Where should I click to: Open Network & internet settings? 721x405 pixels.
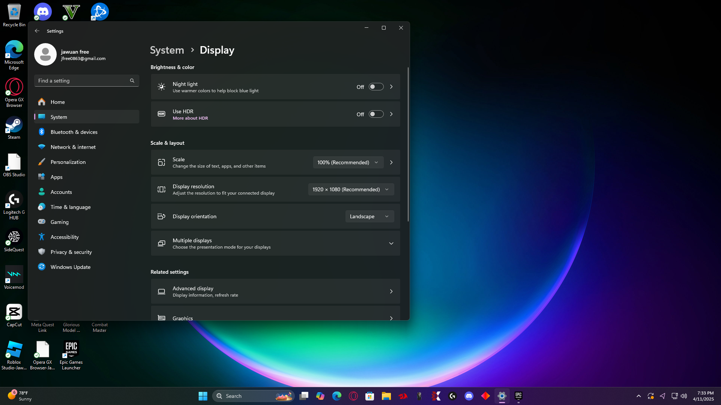[x=87, y=147]
